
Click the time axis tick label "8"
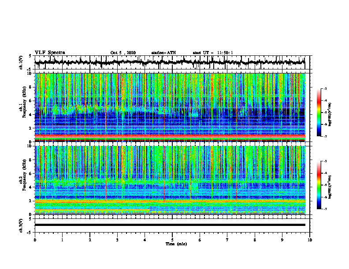coord(255,240)
